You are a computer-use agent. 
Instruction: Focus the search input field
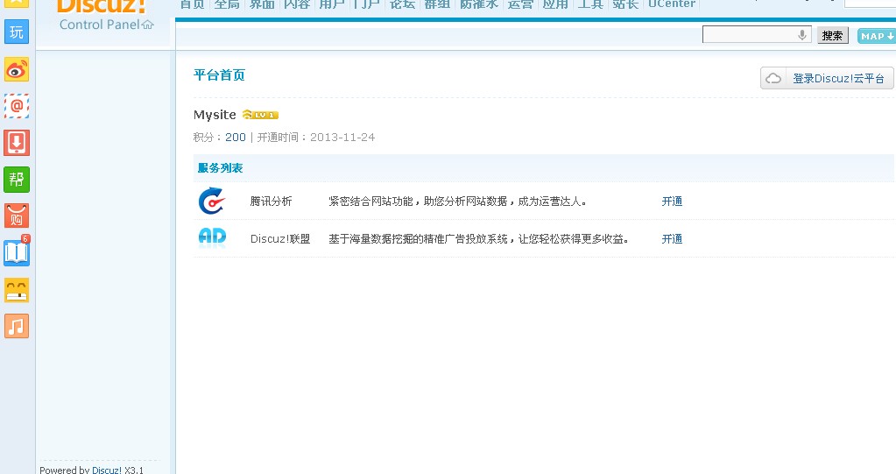(757, 35)
